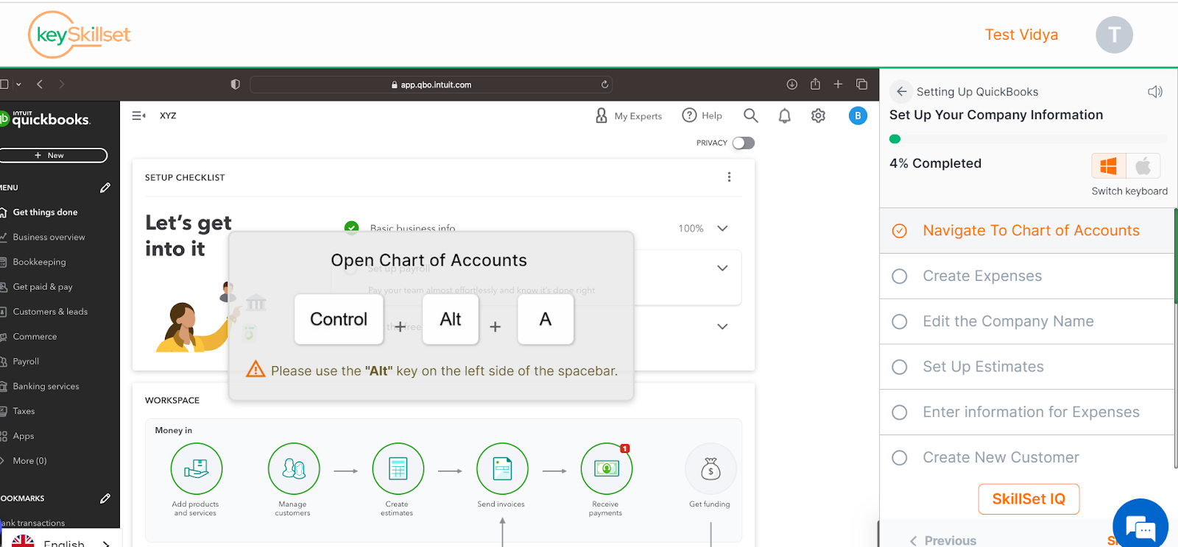Click browser forward arrow
The image size is (1178, 547).
point(62,85)
